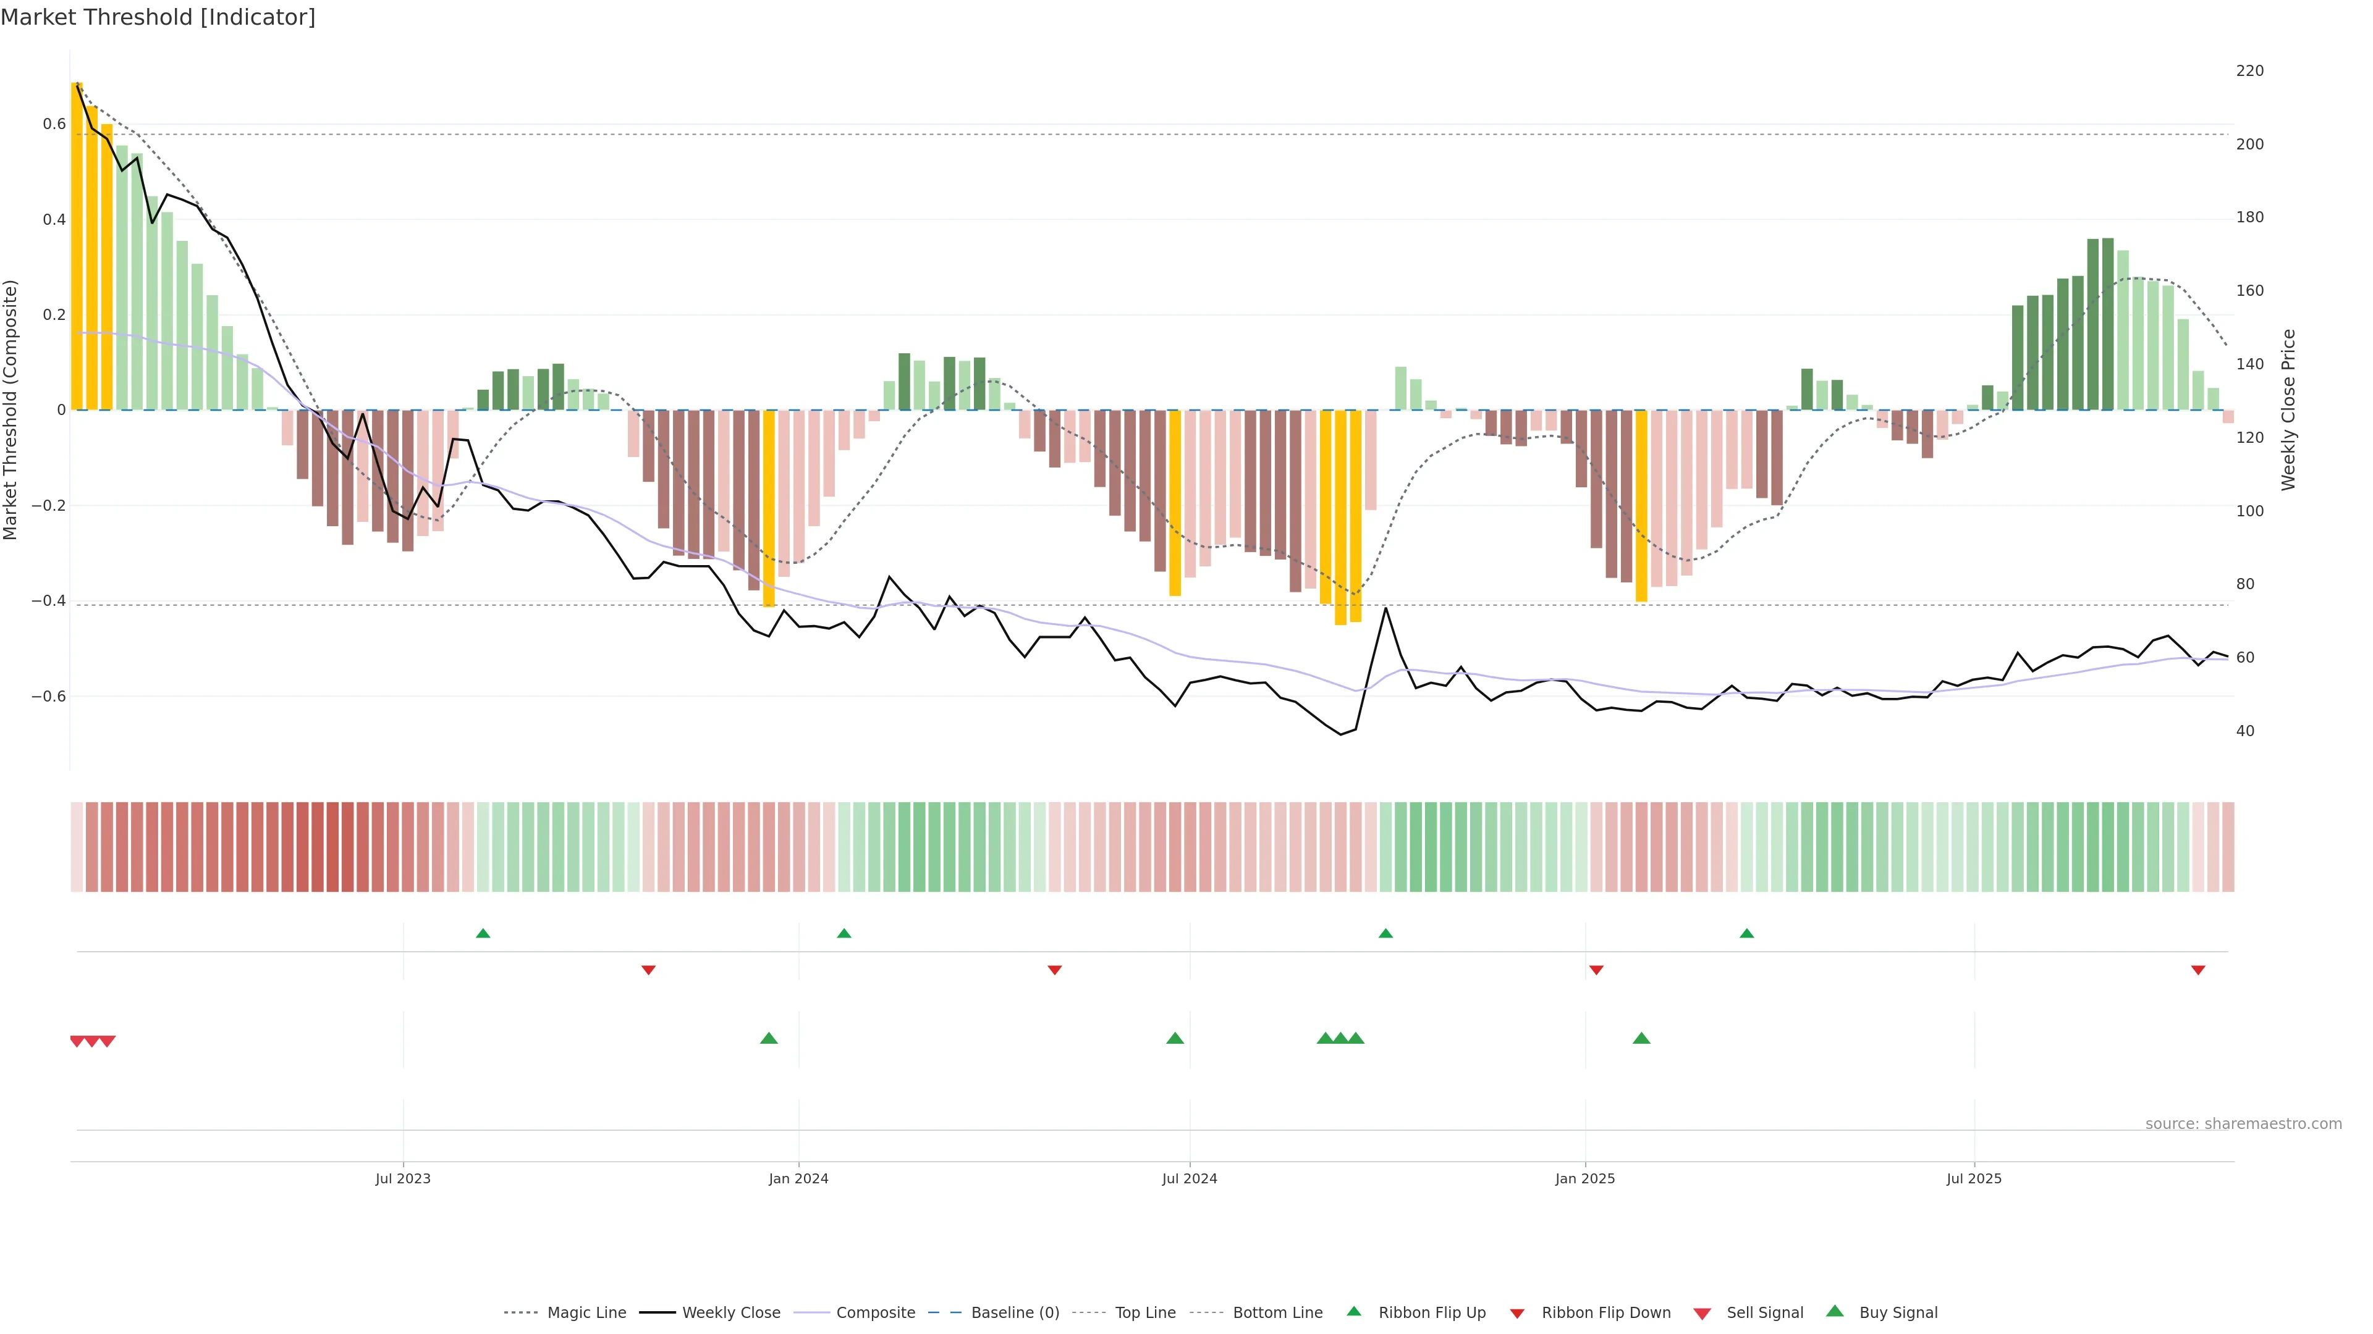Viewport: 2373px width, 1334px height.
Task: Click the buy signal marker just before Jul 2024
Action: click(1175, 1038)
